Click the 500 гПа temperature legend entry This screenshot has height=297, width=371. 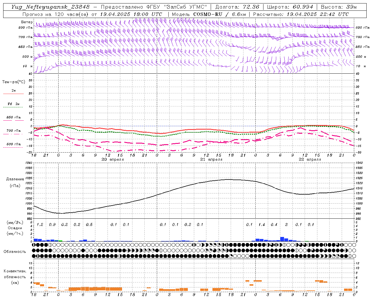[13, 144]
